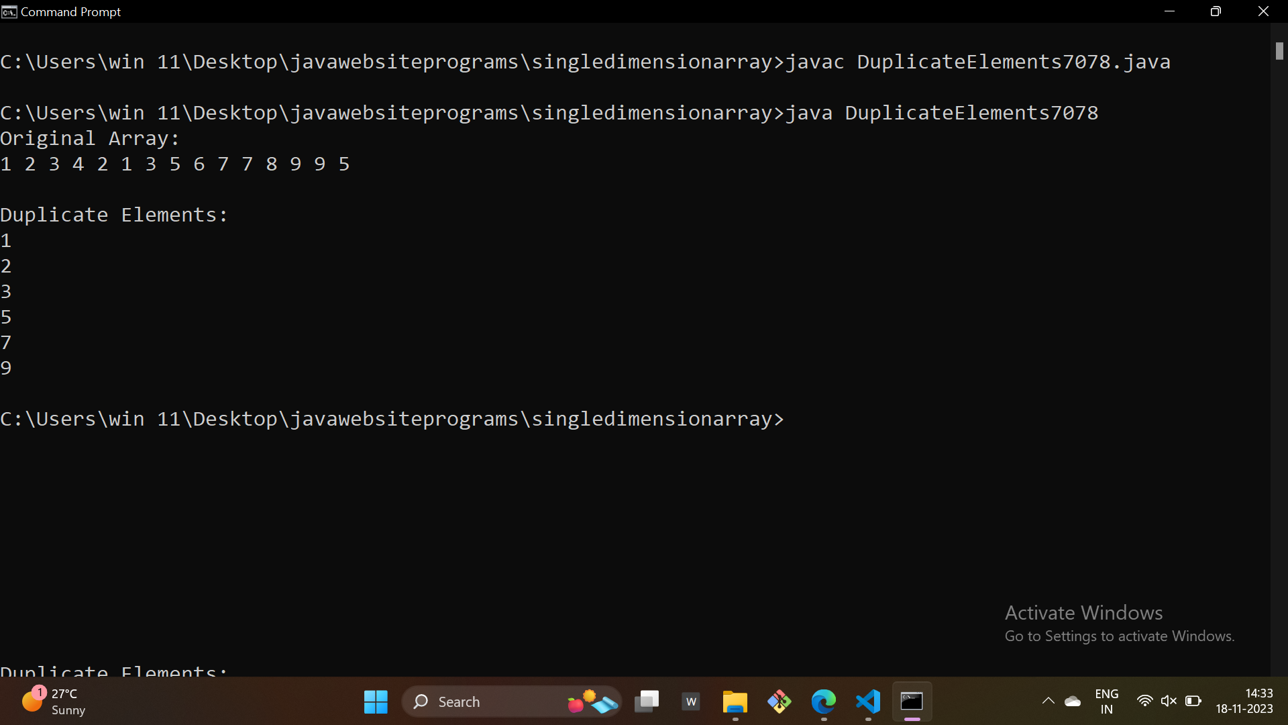Open the W app in taskbar
The height and width of the screenshot is (725, 1288).
point(691,702)
